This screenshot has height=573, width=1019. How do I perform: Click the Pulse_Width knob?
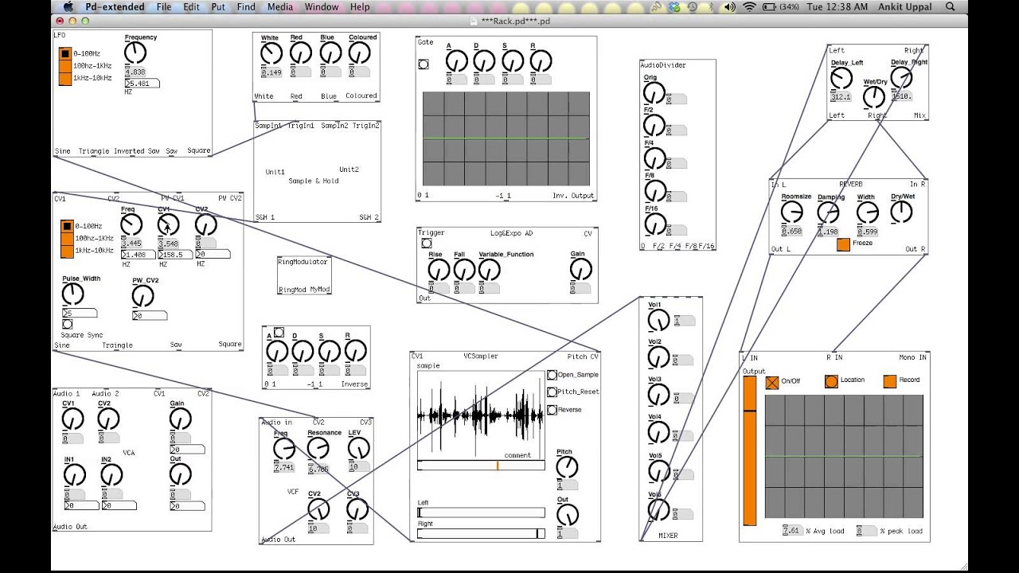(x=72, y=294)
